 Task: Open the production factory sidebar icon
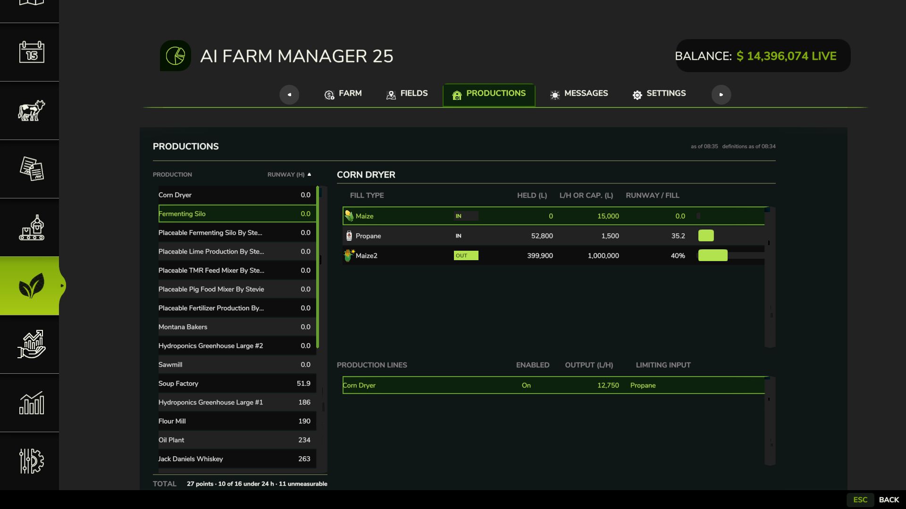coord(32,227)
